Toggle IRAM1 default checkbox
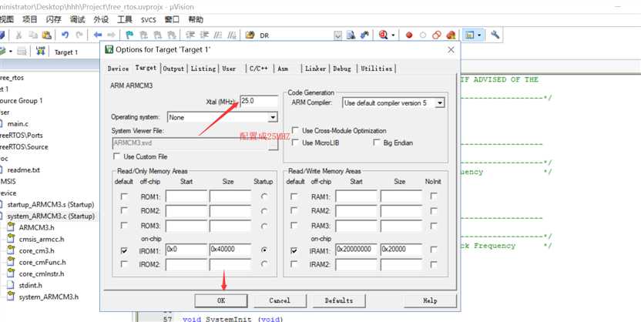This screenshot has width=641, height=322. click(x=294, y=250)
